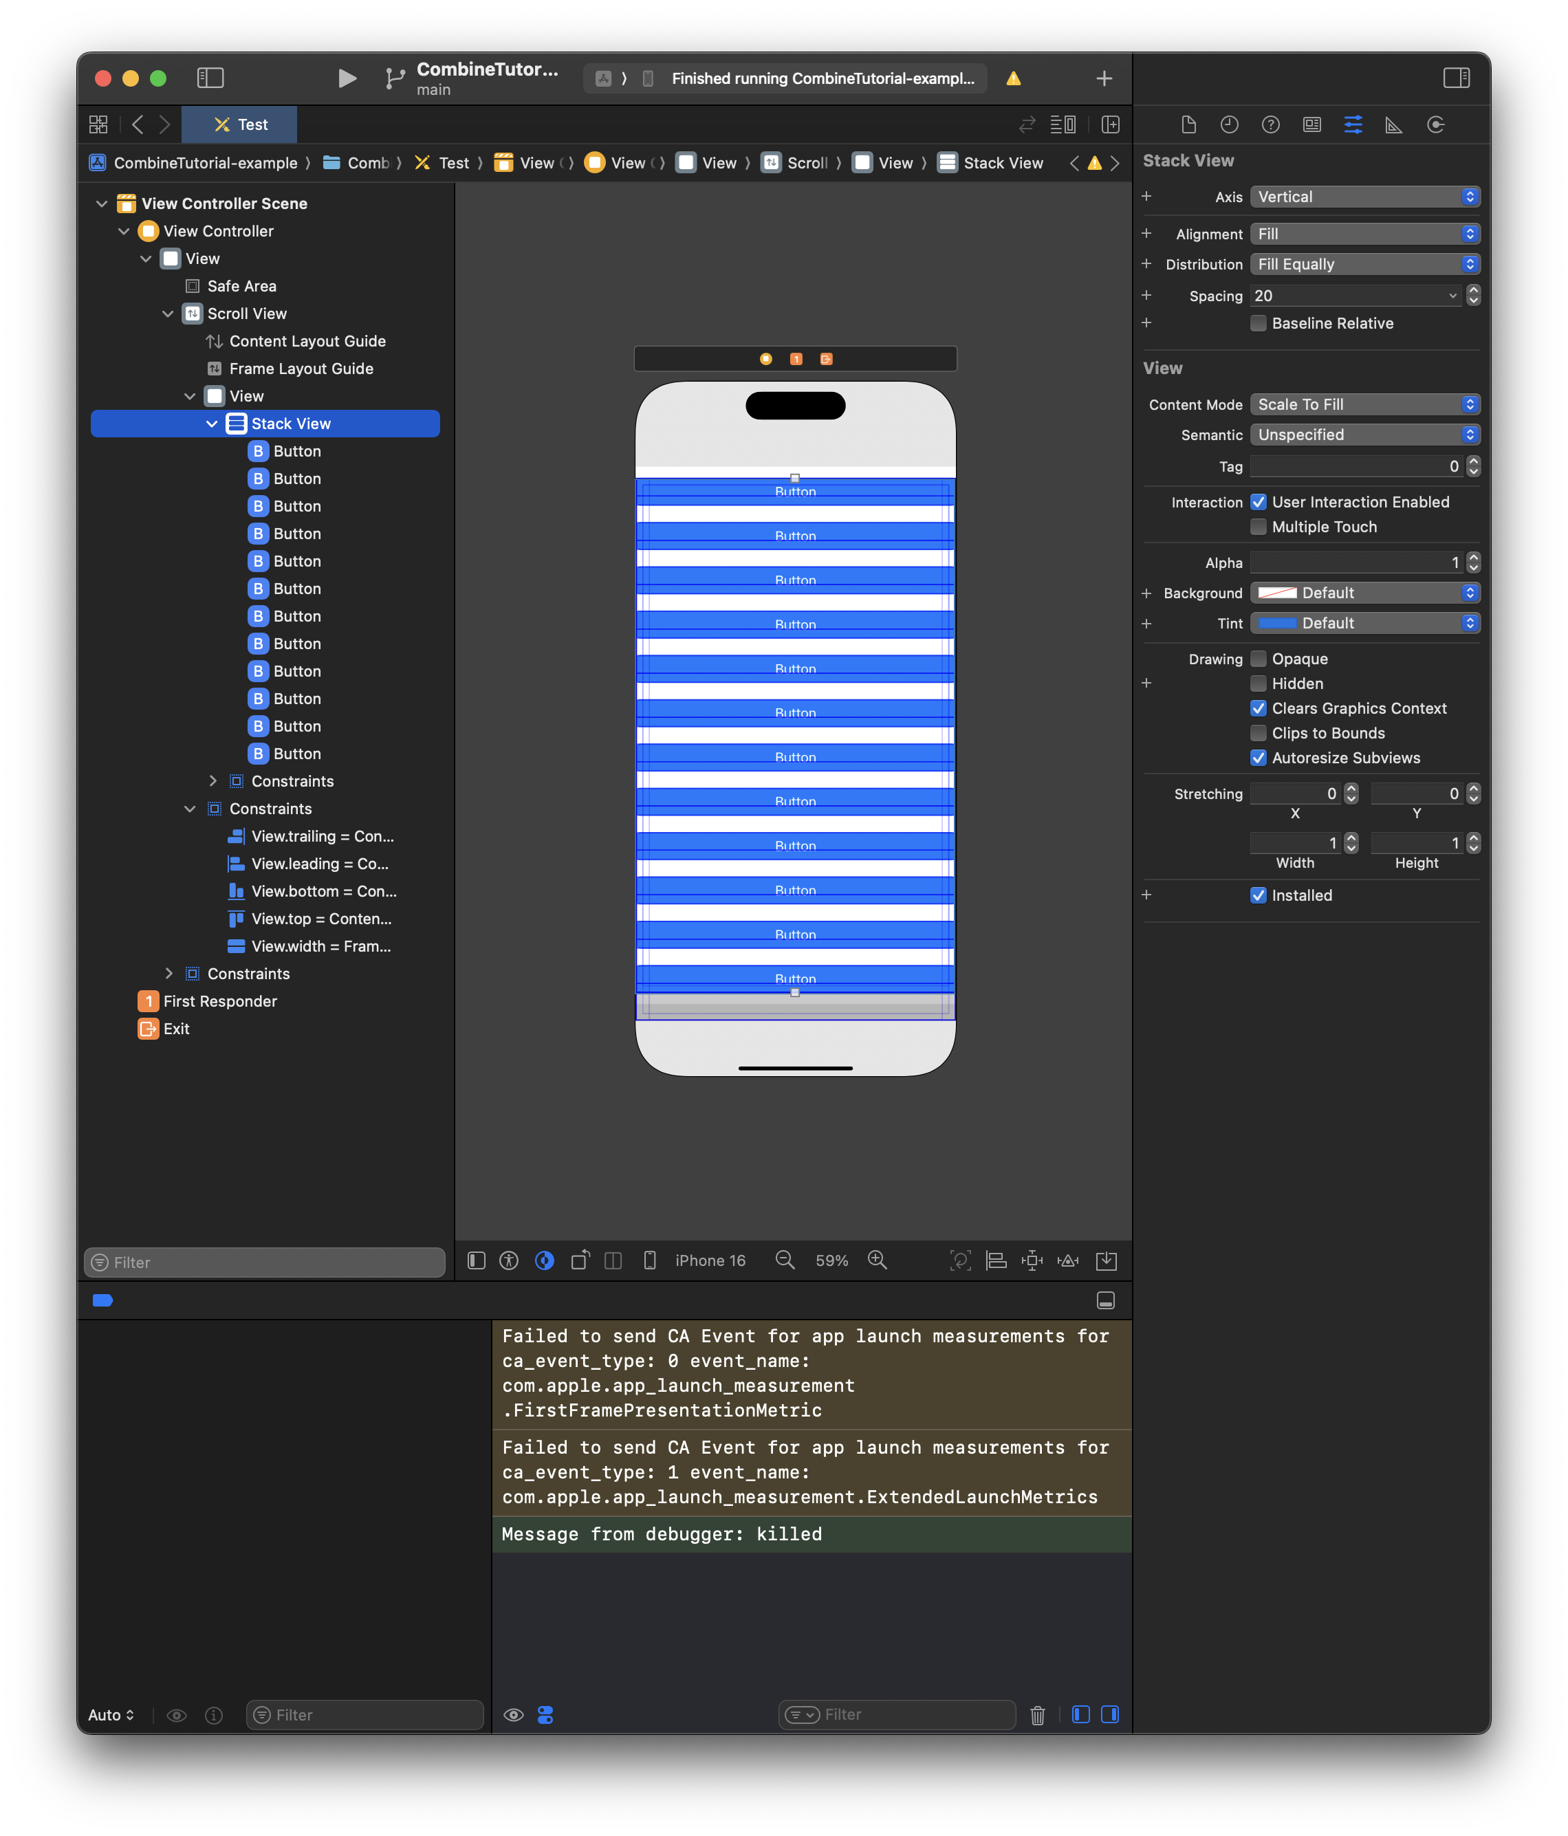Open the Size inspector
This screenshot has height=1836, width=1568.
1393,125
